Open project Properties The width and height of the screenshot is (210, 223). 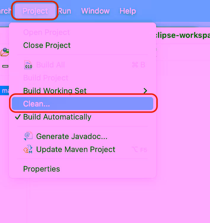point(41,169)
